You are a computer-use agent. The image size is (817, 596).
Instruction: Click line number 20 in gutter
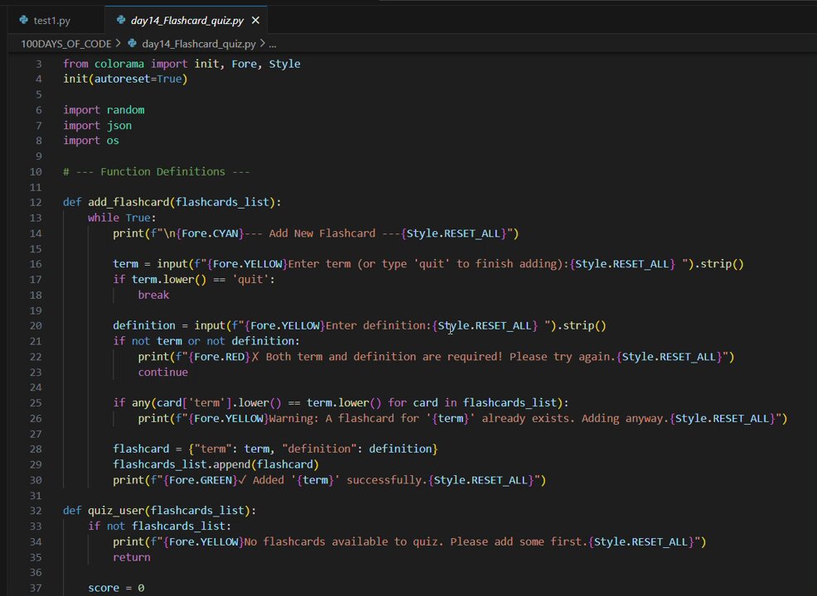click(x=36, y=326)
